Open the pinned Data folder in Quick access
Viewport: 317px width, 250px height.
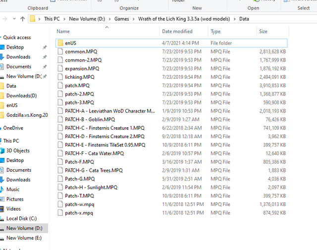click(x=11, y=86)
